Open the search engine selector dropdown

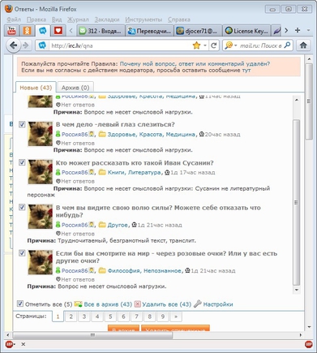tap(231, 45)
